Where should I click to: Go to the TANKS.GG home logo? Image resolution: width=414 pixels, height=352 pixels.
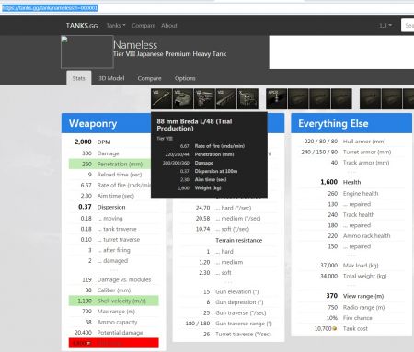click(x=82, y=26)
